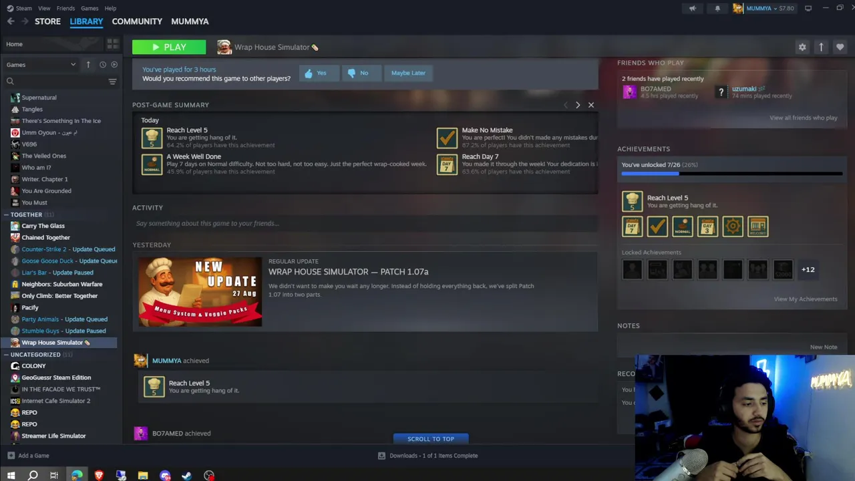
Task: Click the Make No Mistake achievement icon
Action: coord(447,138)
